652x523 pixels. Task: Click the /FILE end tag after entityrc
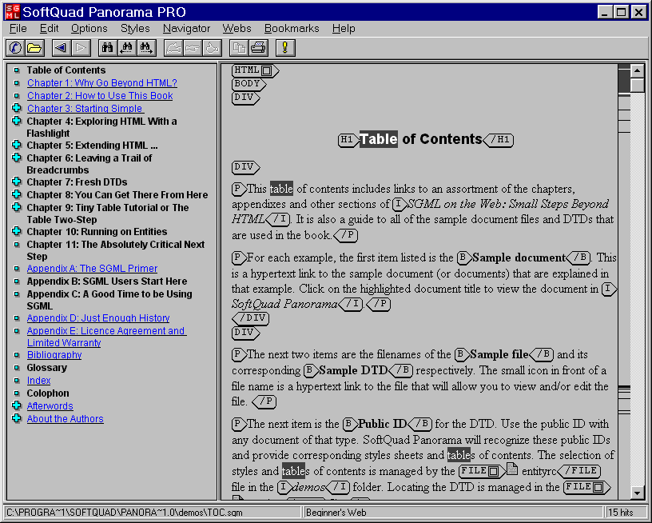pyautogui.click(x=578, y=471)
